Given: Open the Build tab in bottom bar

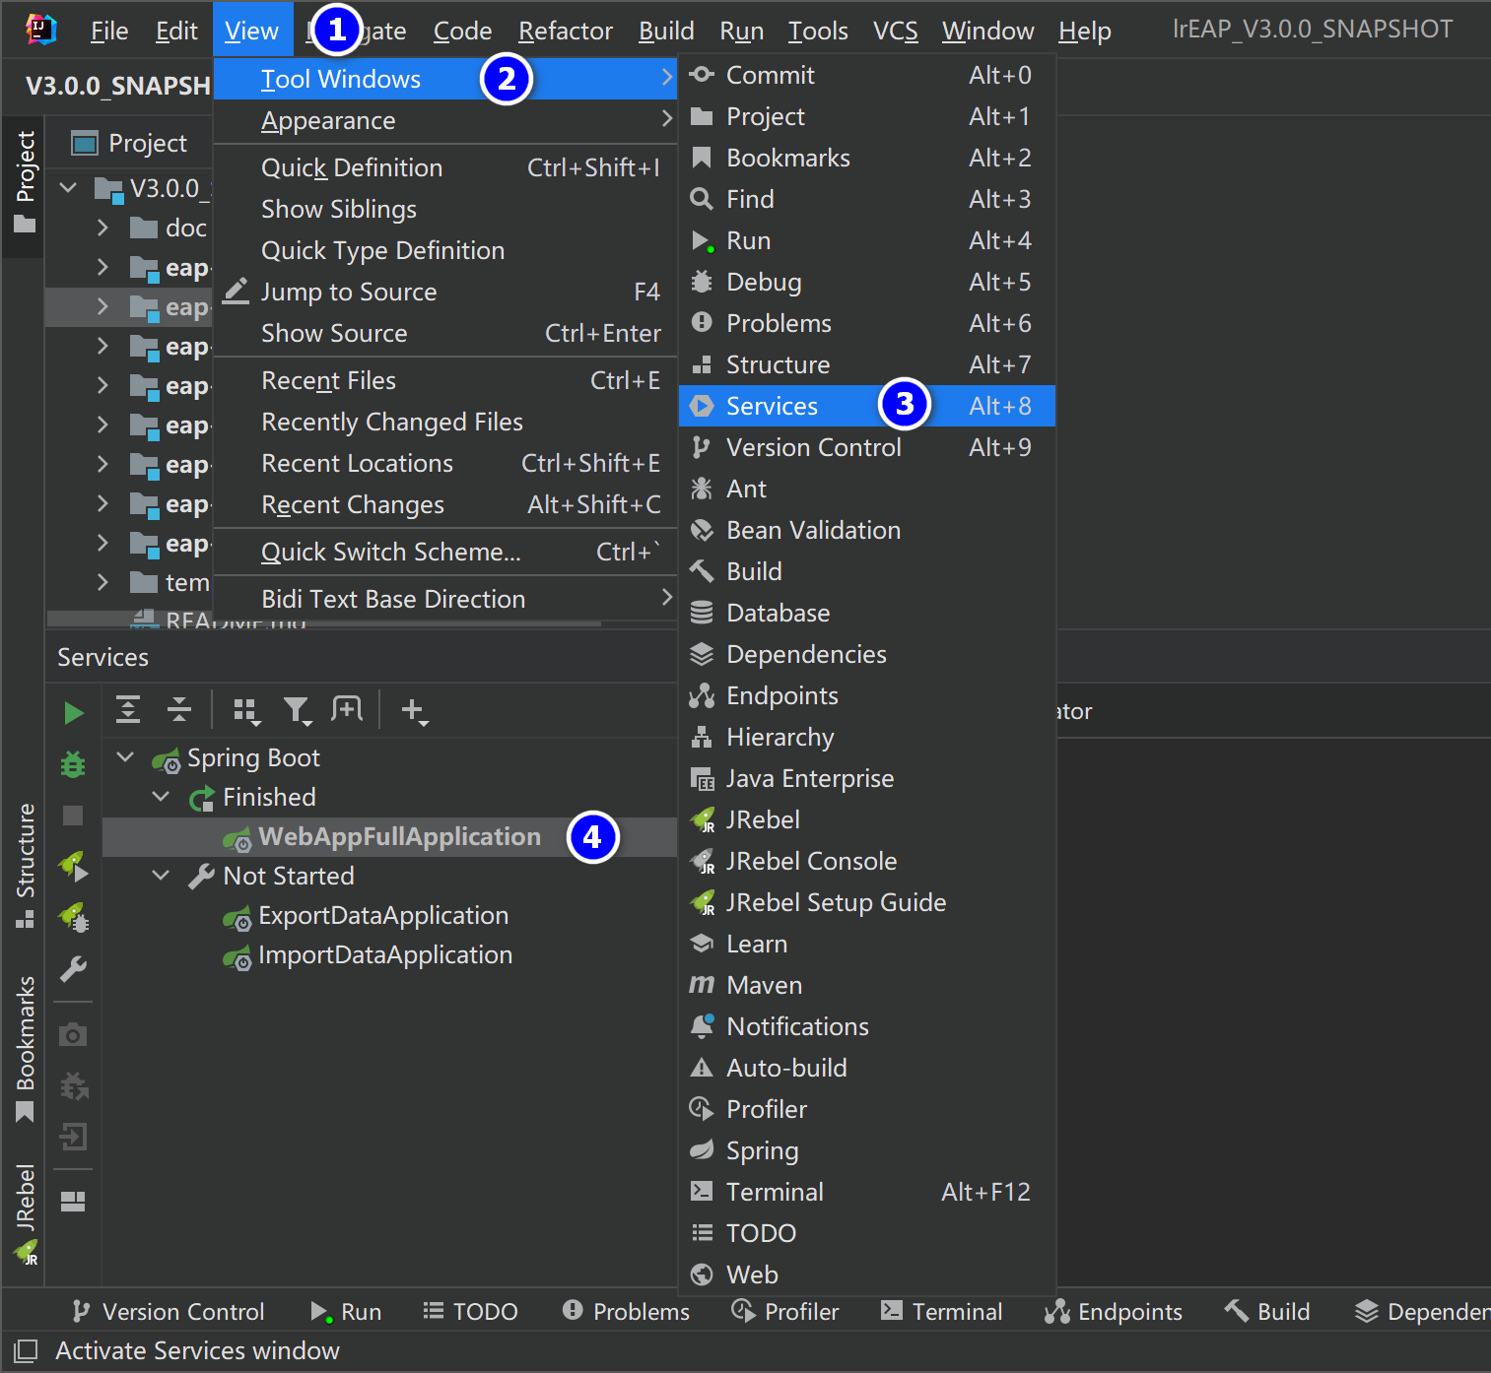Looking at the screenshot, I should click(1267, 1311).
